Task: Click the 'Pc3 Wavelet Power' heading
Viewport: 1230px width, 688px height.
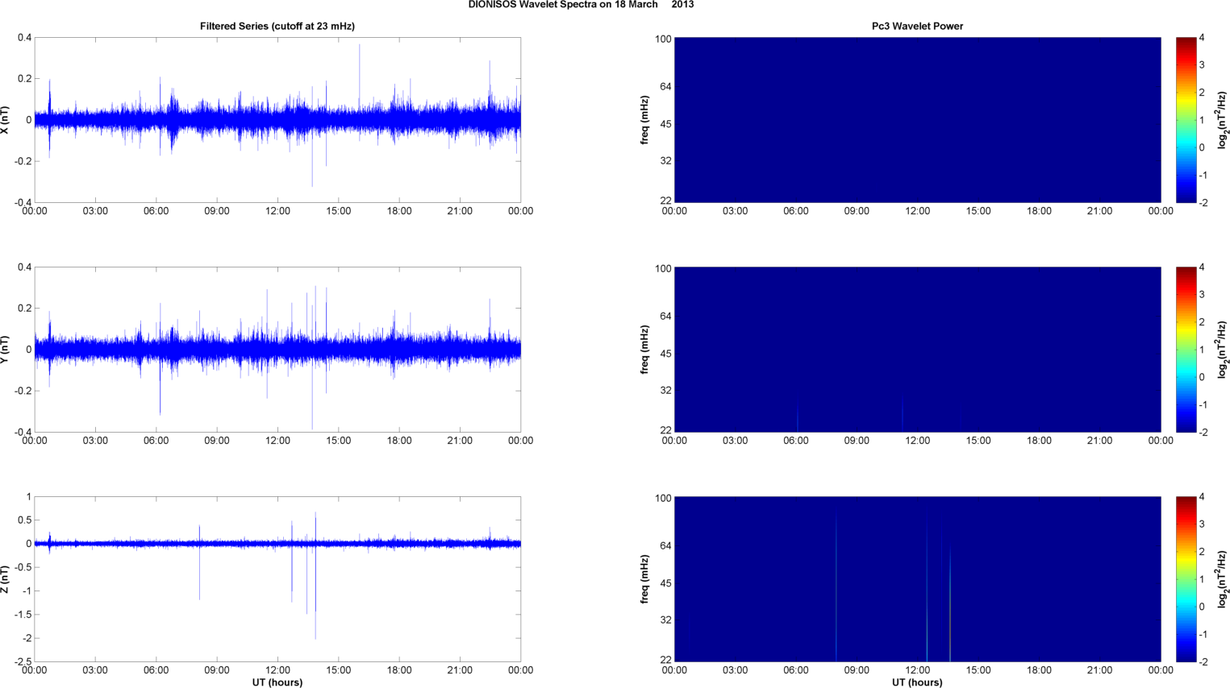Action: (x=917, y=26)
